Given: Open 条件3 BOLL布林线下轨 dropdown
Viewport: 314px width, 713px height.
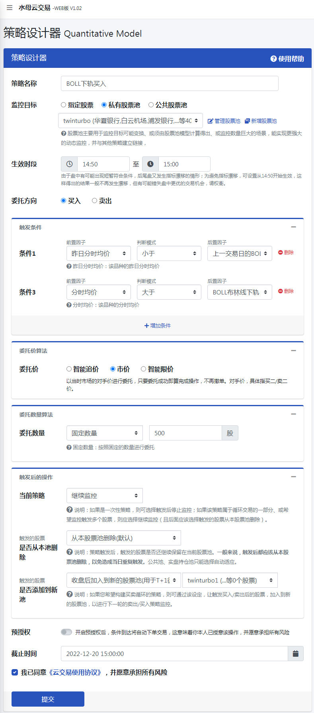Looking at the screenshot, I should (x=240, y=292).
